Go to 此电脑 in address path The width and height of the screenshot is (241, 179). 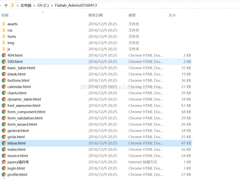click(x=26, y=6)
